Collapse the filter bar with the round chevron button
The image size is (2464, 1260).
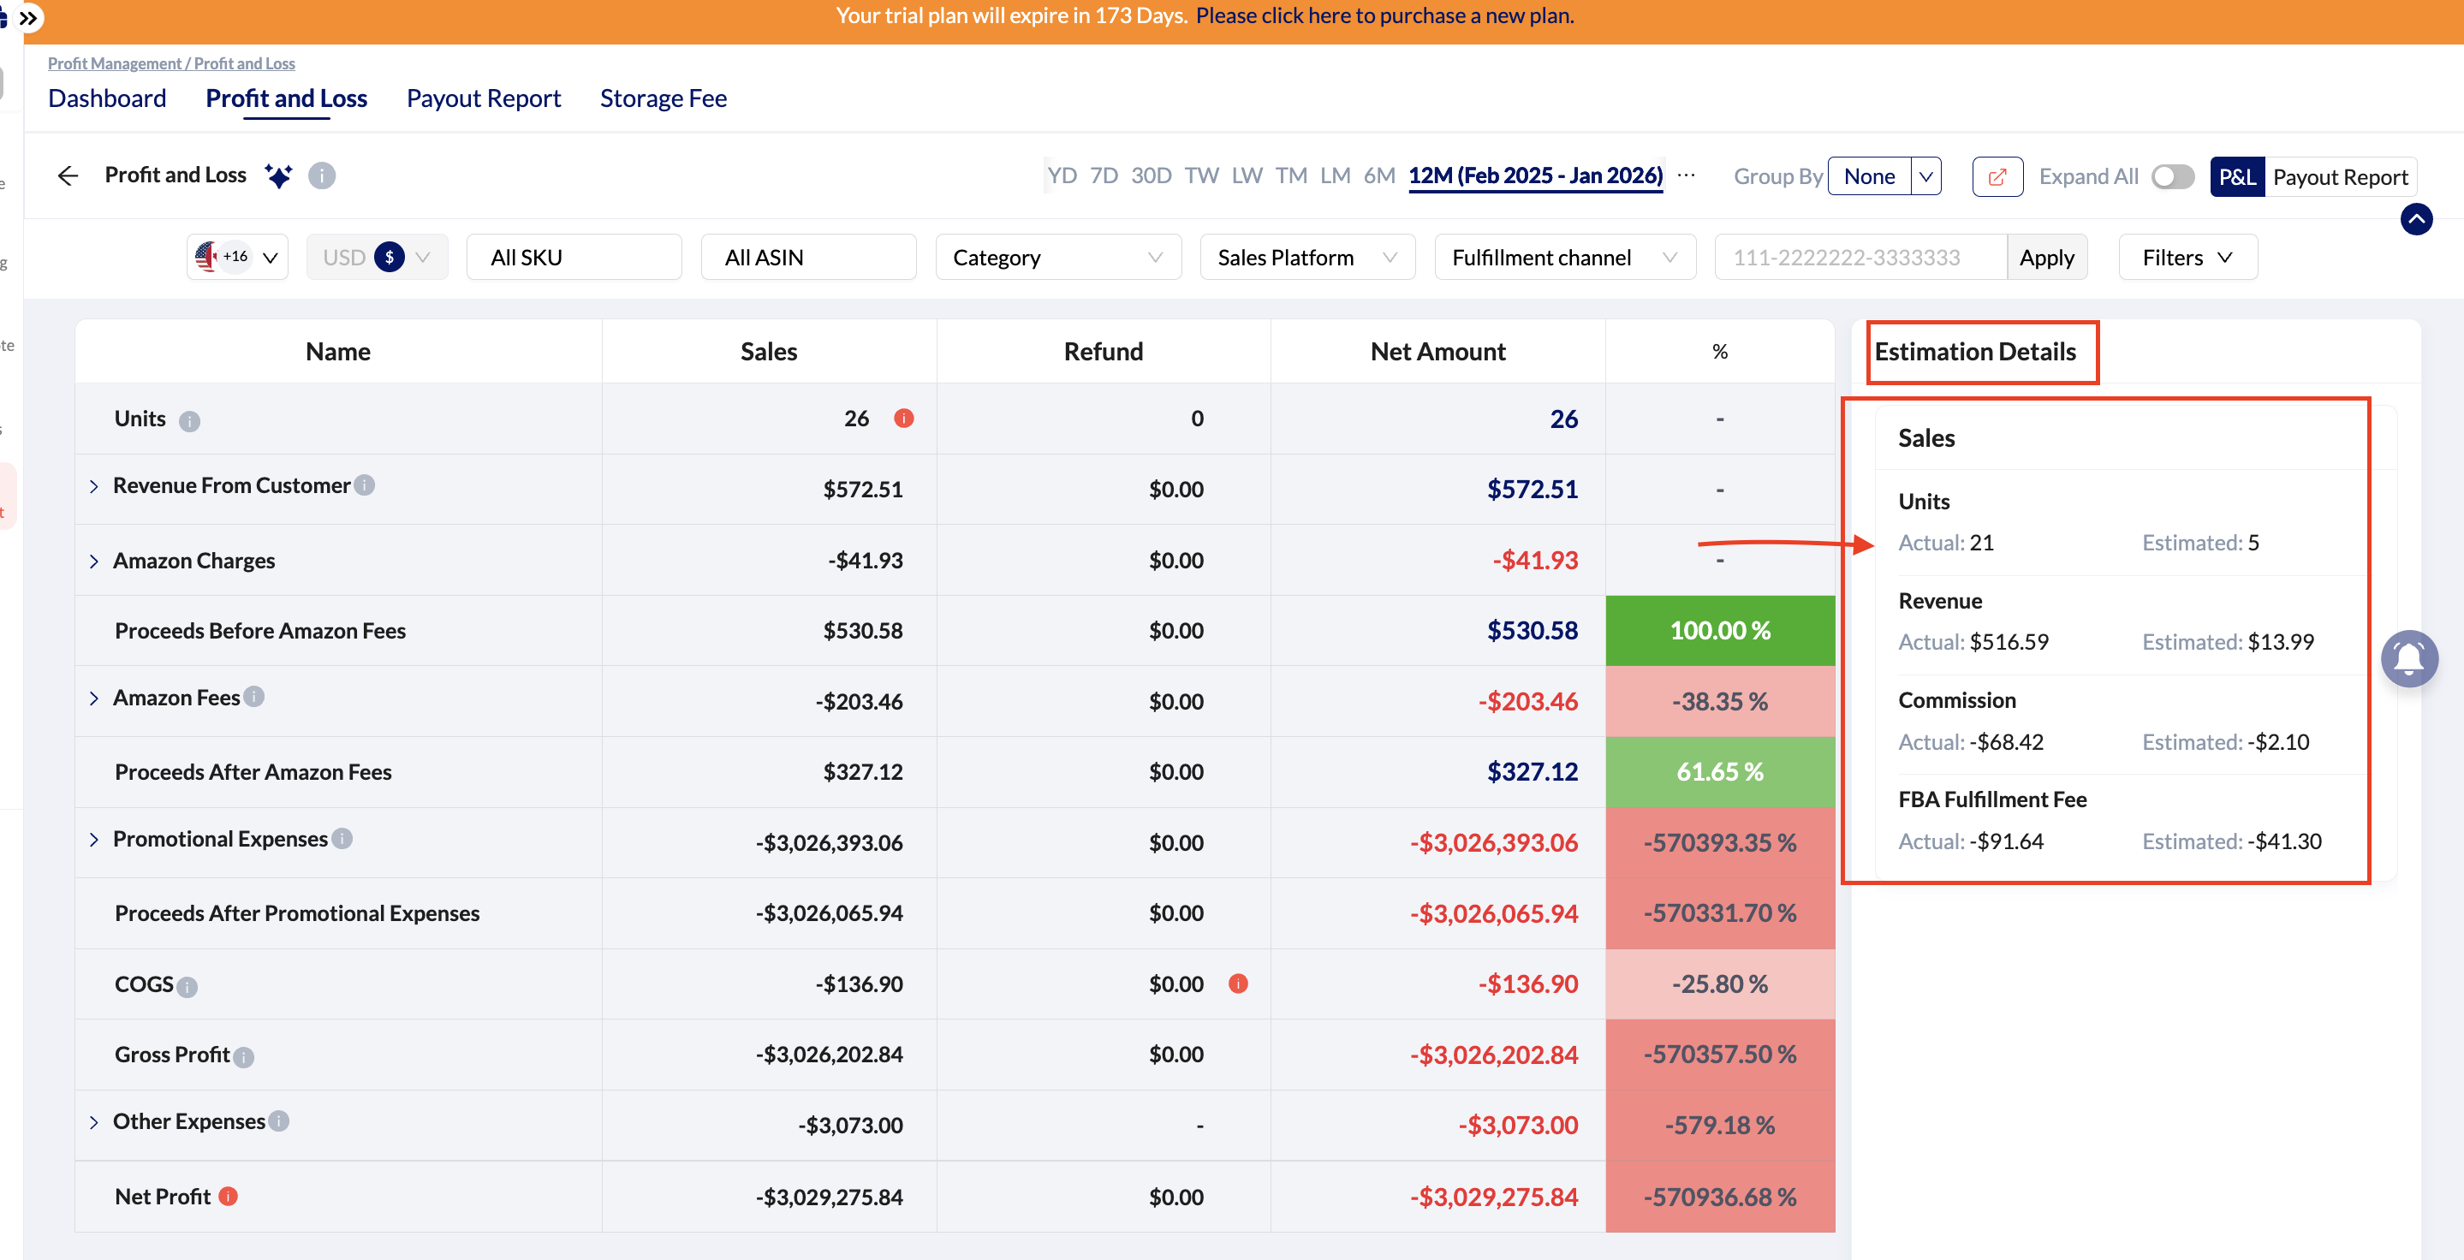tap(2416, 220)
